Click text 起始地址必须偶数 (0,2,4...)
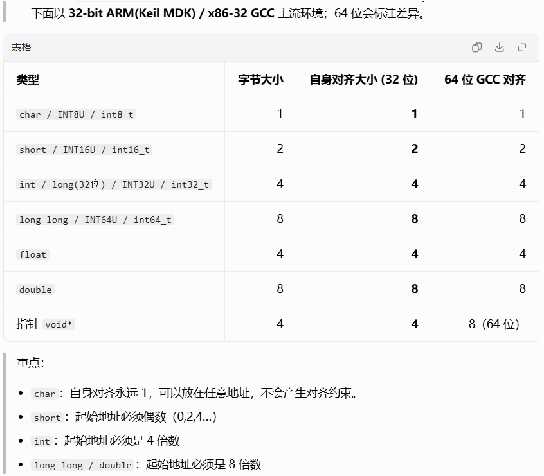 click(146, 417)
